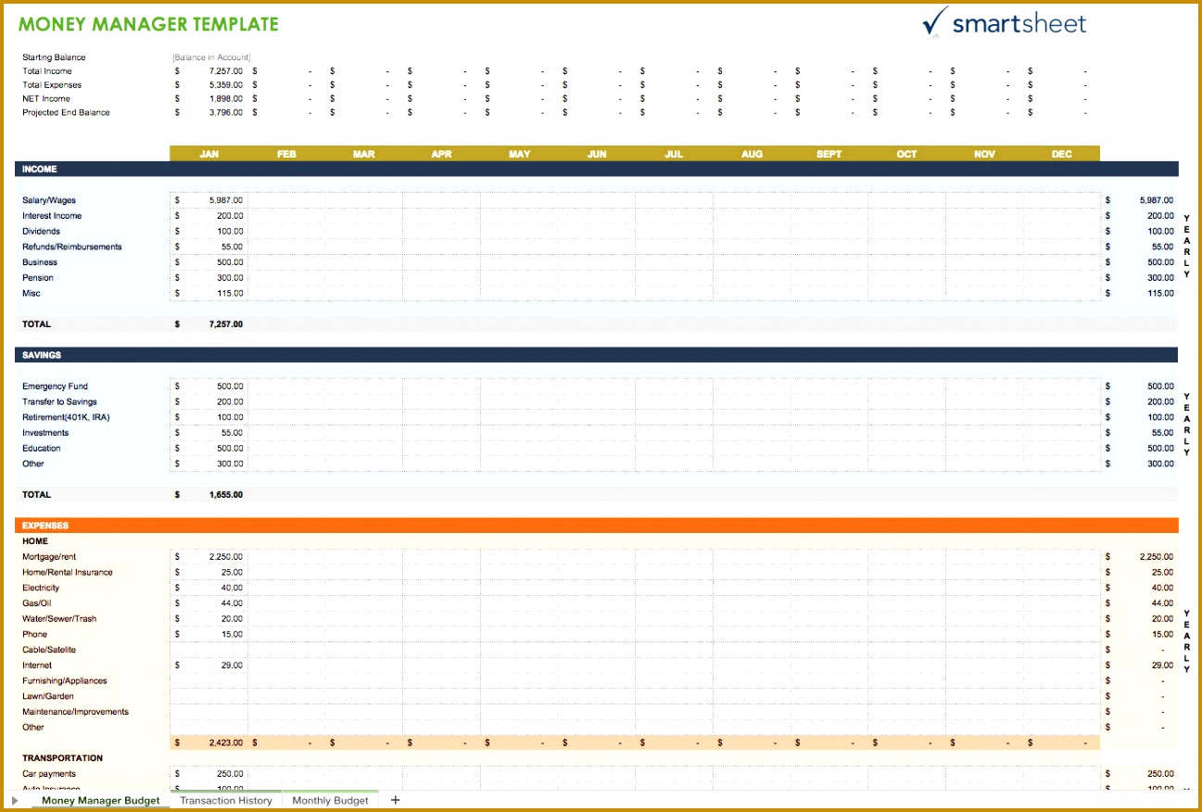Select the Maintenance/Improvements row label
This screenshot has height=812, width=1202.
pyautogui.click(x=76, y=712)
